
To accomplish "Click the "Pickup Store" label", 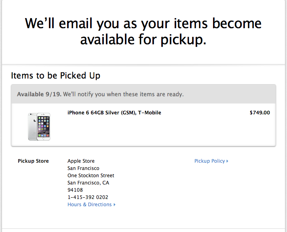I will point(33,161).
